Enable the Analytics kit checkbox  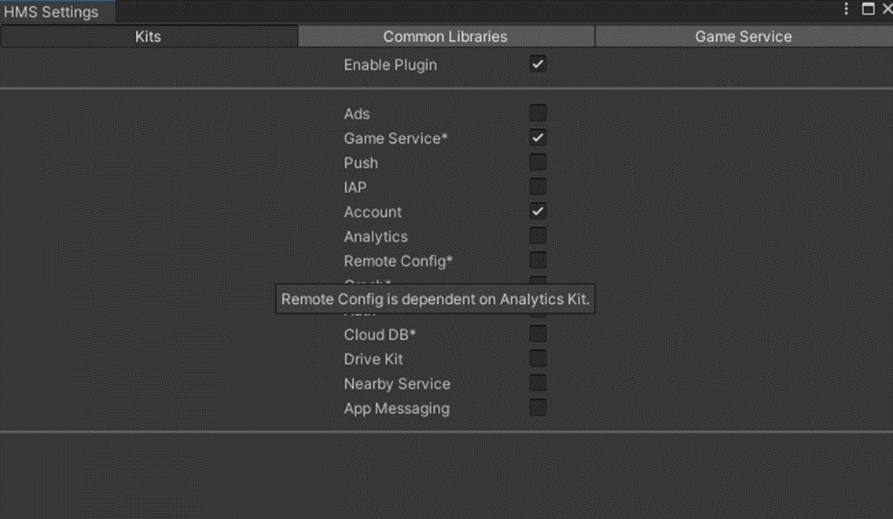(x=538, y=236)
